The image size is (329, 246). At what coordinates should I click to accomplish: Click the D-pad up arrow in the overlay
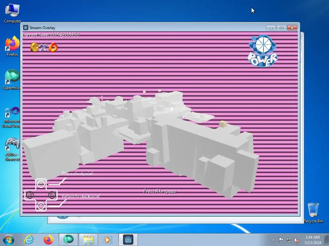pos(41,184)
